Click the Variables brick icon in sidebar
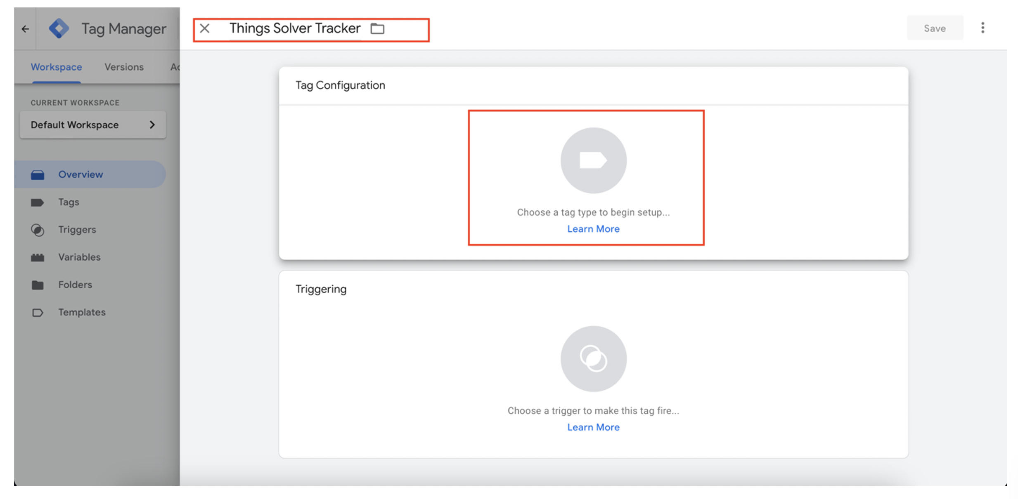The height and width of the screenshot is (499, 1018). click(x=38, y=258)
